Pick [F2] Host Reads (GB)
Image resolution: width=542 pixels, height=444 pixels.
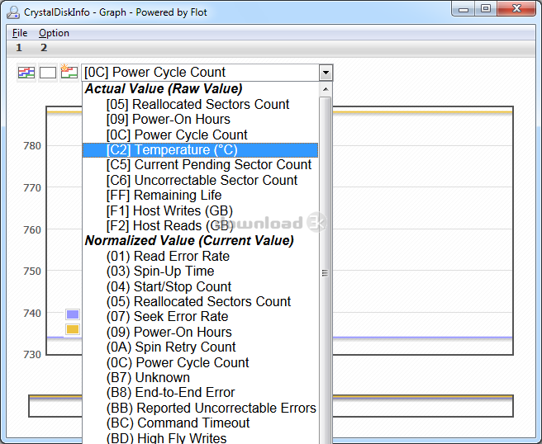click(x=200, y=226)
